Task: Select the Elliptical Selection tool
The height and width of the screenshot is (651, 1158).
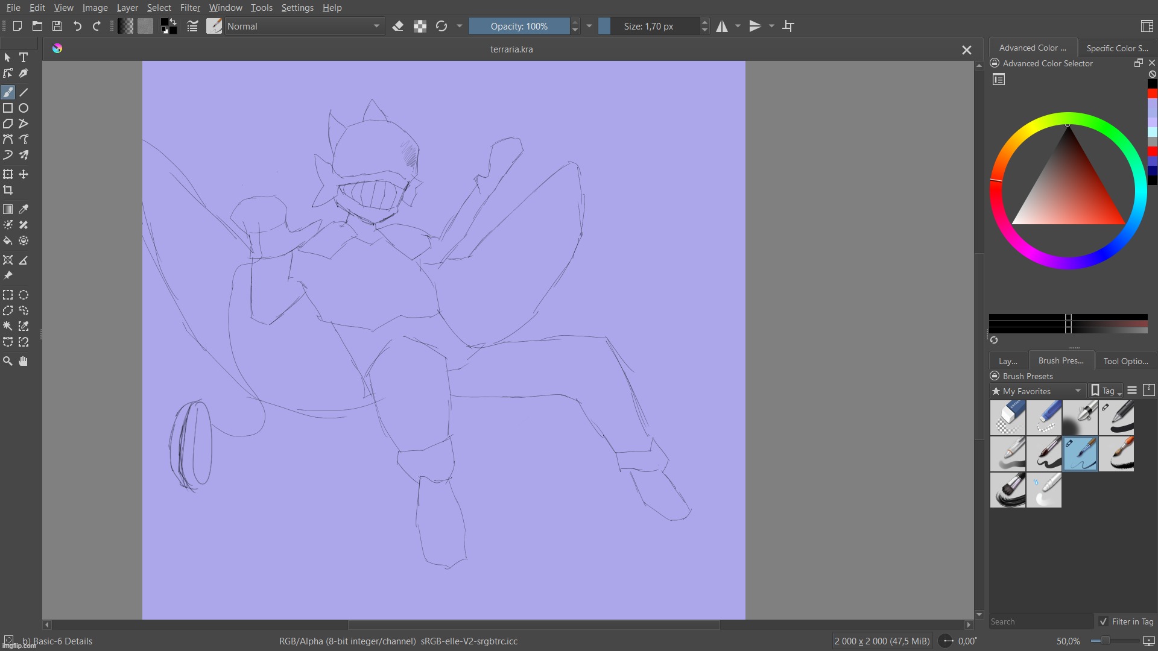Action: pyautogui.click(x=24, y=295)
